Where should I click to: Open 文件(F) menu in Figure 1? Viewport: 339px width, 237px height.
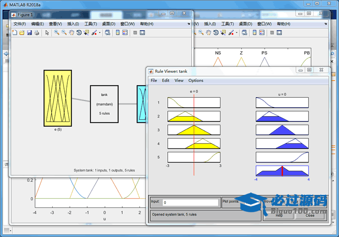[19, 24]
